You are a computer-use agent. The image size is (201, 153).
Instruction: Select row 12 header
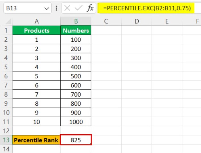[6, 131]
